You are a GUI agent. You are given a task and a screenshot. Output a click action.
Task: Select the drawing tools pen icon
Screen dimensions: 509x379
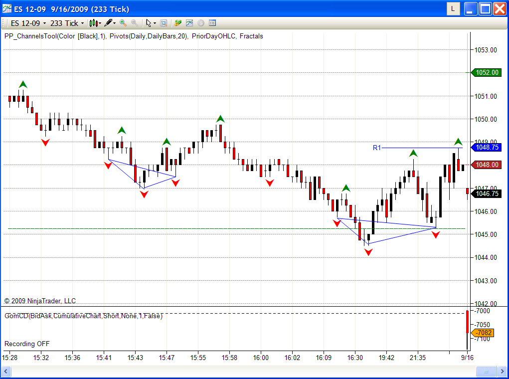[x=108, y=23]
